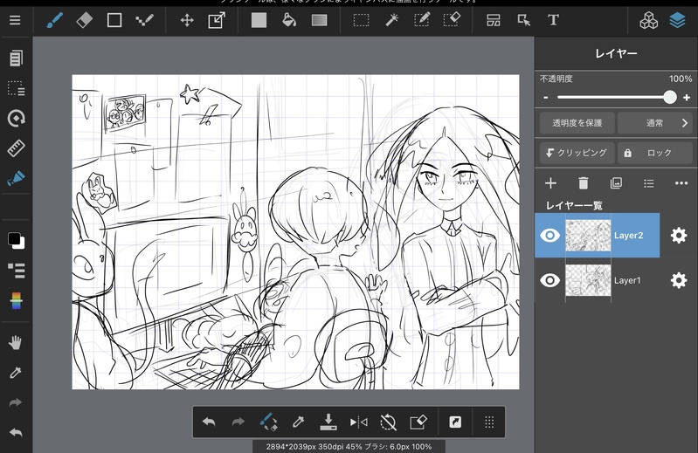Open the ruler snap settings icon
Image resolution: width=698 pixels, height=453 pixels.
click(x=16, y=148)
